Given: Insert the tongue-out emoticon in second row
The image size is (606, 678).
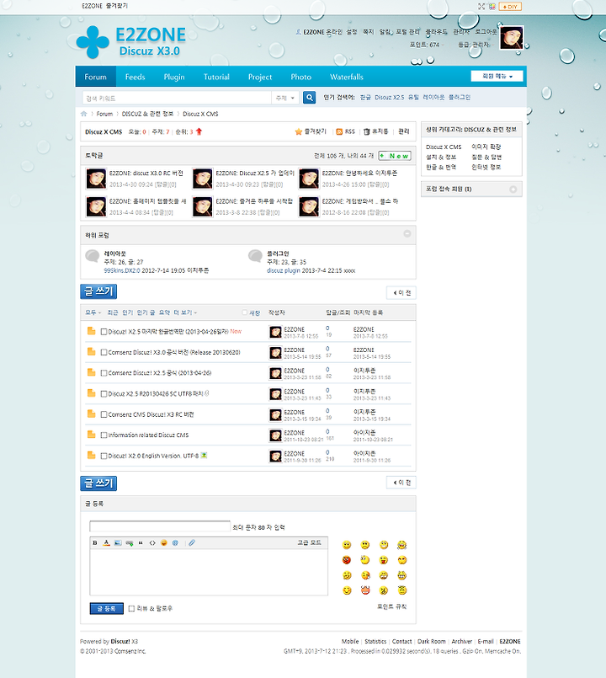Looking at the screenshot, I should click(384, 560).
